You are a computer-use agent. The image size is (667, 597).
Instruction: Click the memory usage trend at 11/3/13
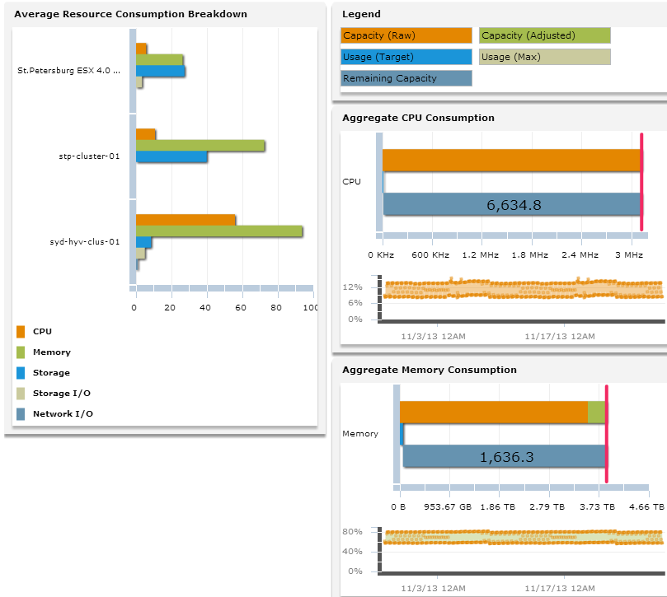pos(437,538)
